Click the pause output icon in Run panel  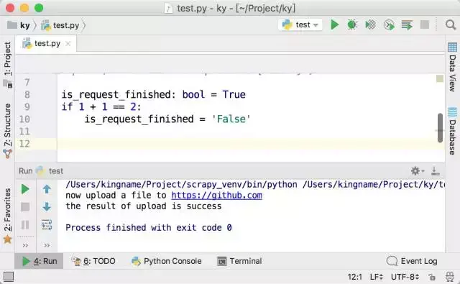click(25, 225)
